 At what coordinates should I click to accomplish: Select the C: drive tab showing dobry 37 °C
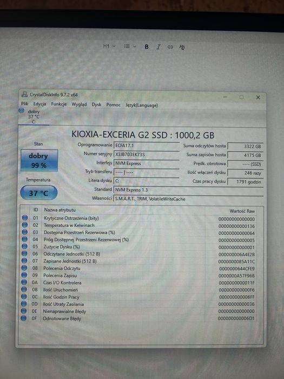click(34, 116)
